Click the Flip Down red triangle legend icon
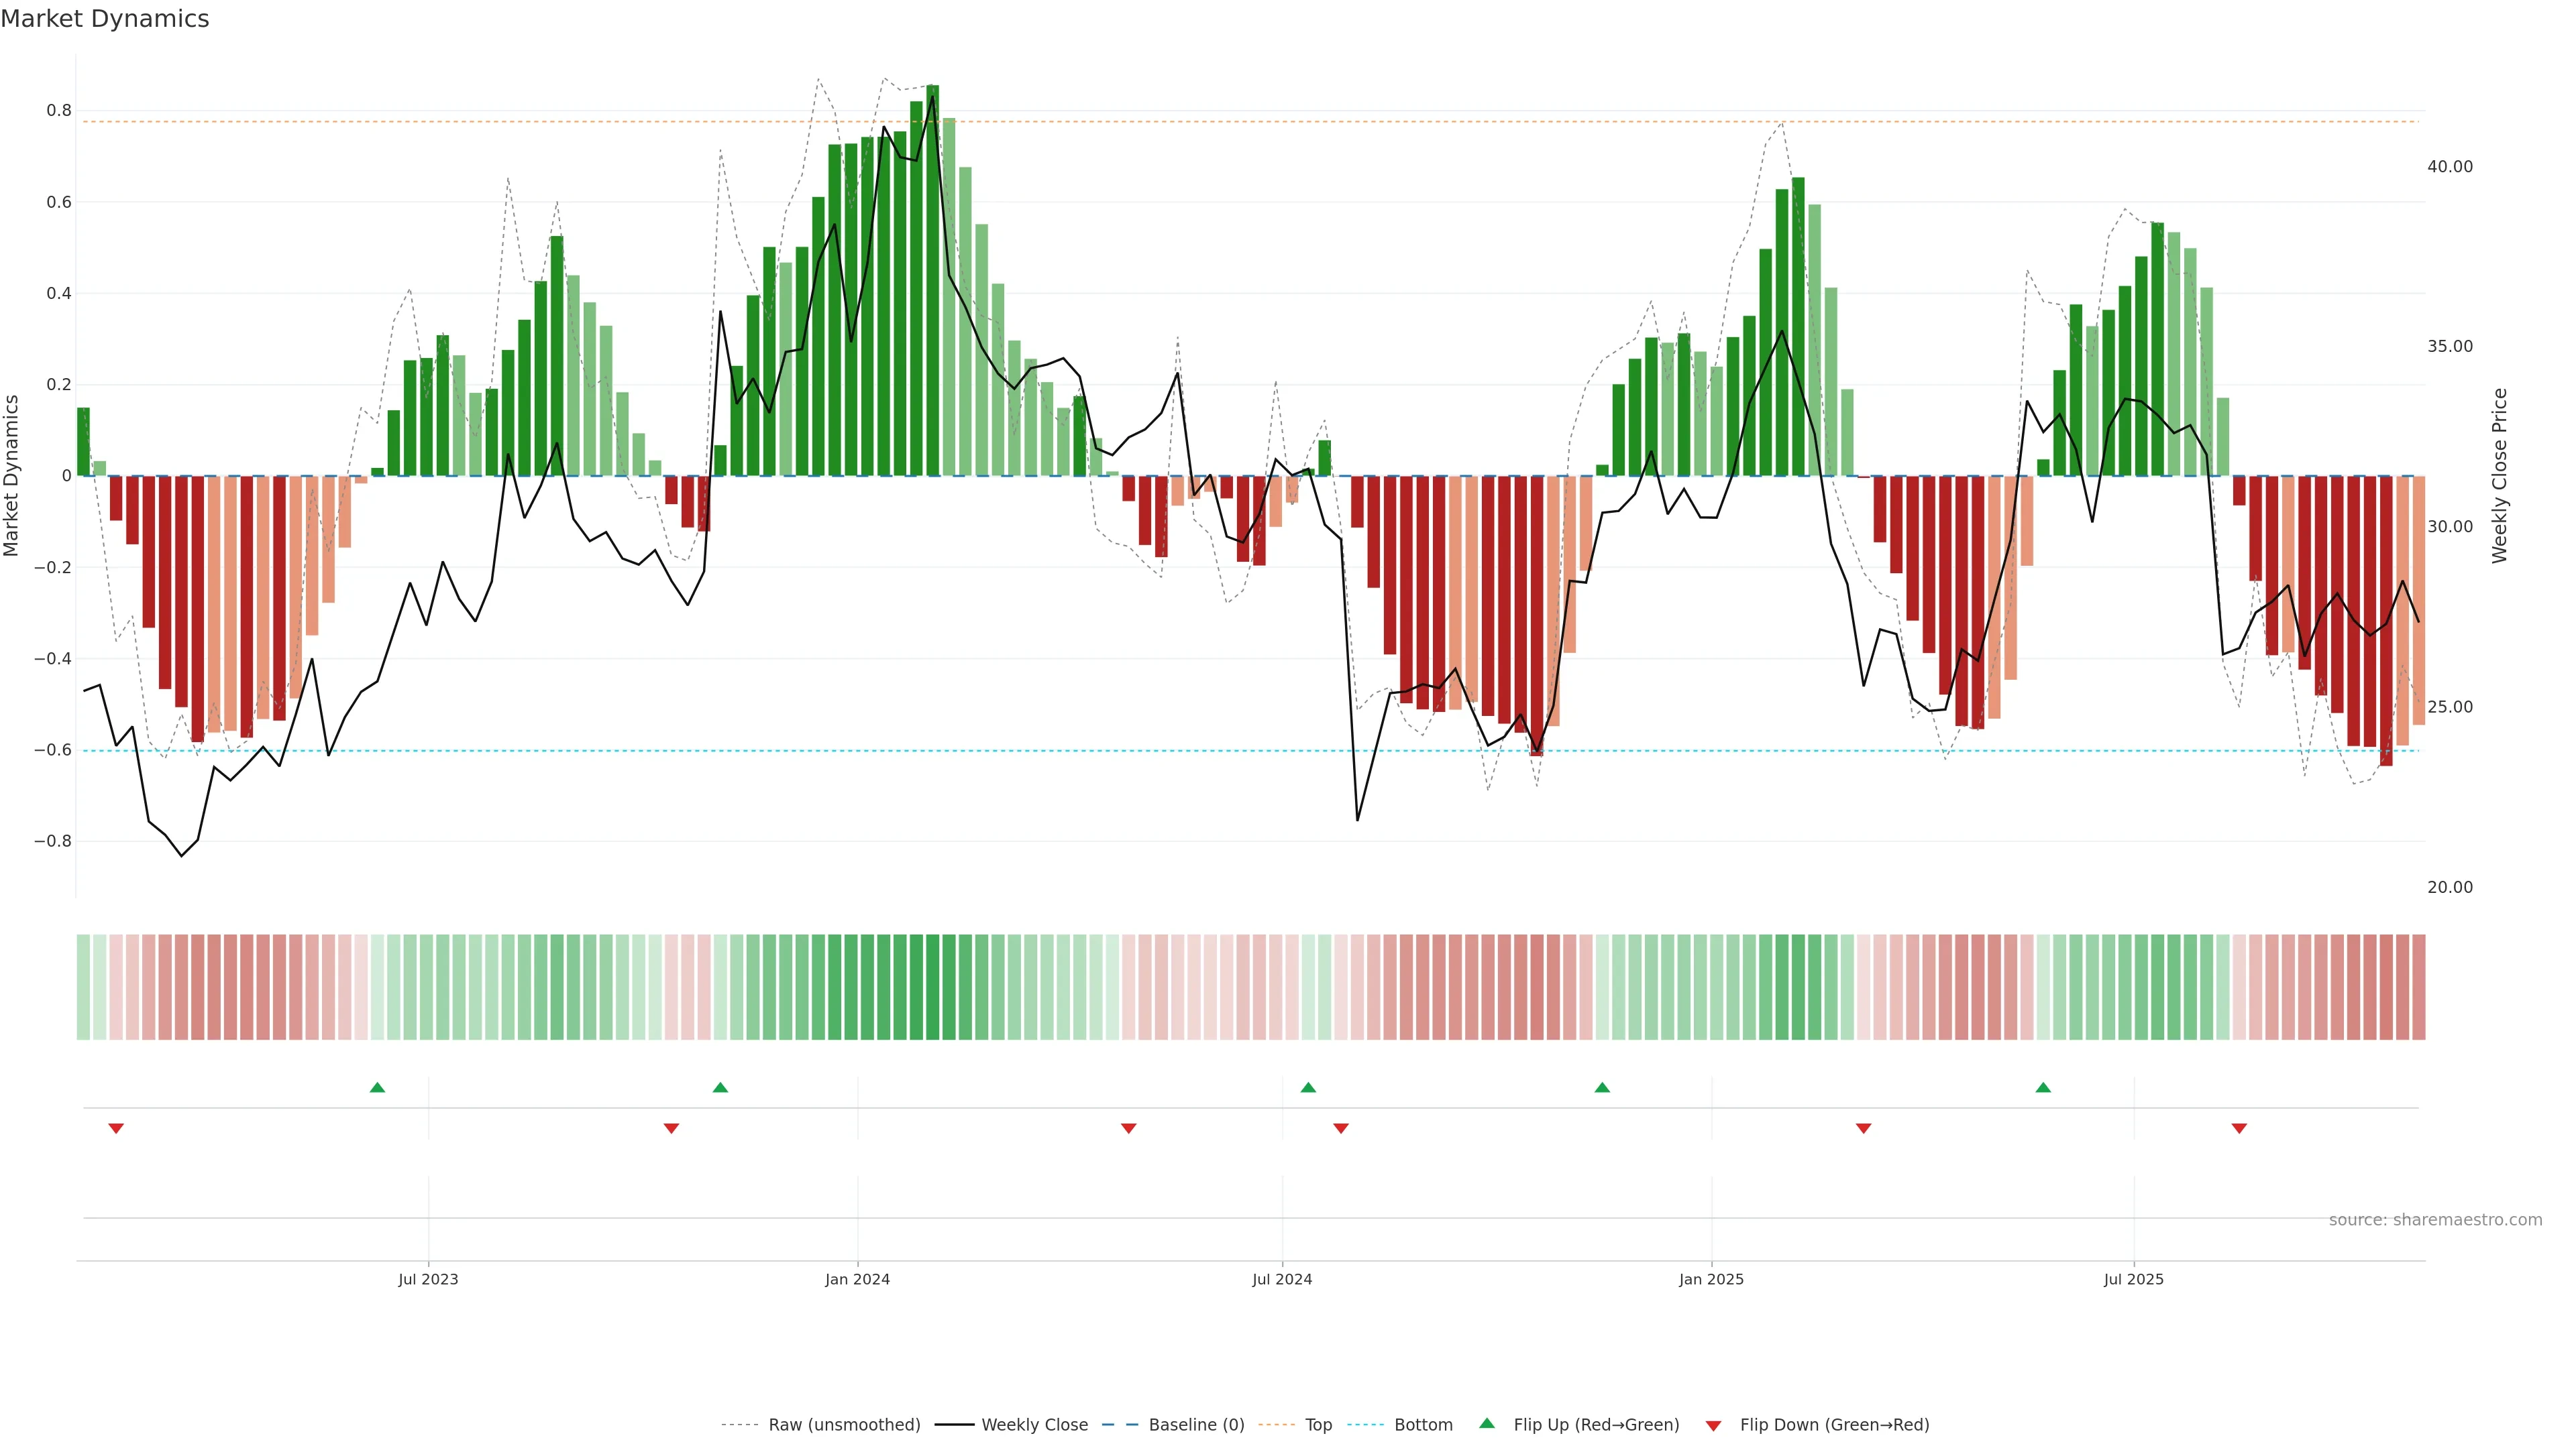The image size is (2576, 1448). (x=1713, y=1425)
